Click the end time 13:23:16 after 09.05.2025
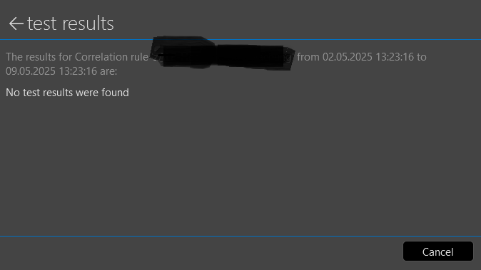 [78, 71]
